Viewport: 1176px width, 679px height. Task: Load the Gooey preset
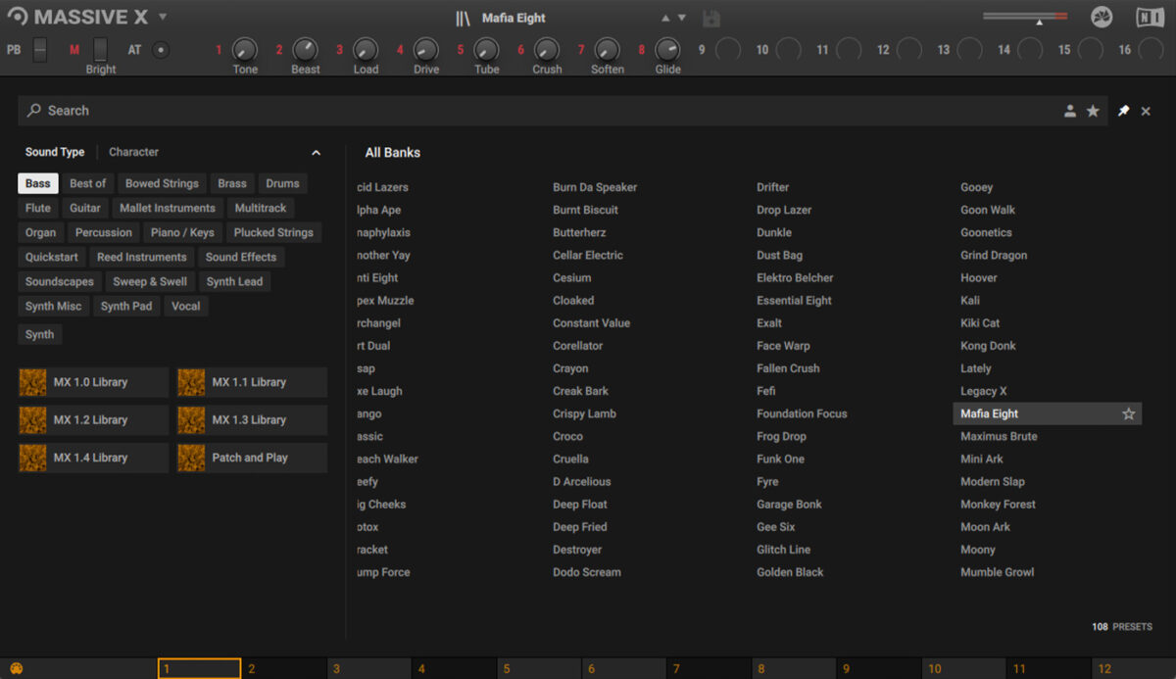[x=976, y=187]
